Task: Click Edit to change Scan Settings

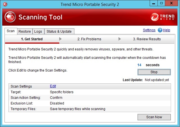Action: [x=53, y=86]
